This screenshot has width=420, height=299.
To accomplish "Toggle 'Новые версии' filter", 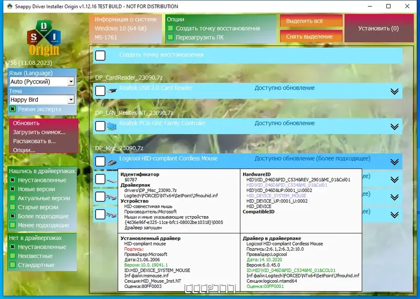I will click(x=12, y=189).
